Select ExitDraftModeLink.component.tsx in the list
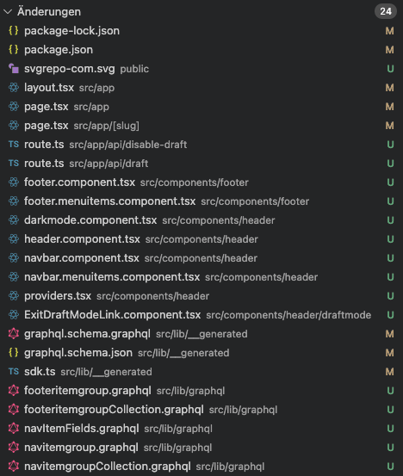 click(x=201, y=315)
